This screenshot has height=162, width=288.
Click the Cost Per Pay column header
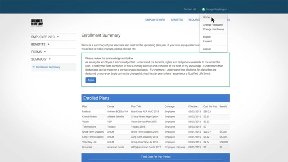point(210,106)
